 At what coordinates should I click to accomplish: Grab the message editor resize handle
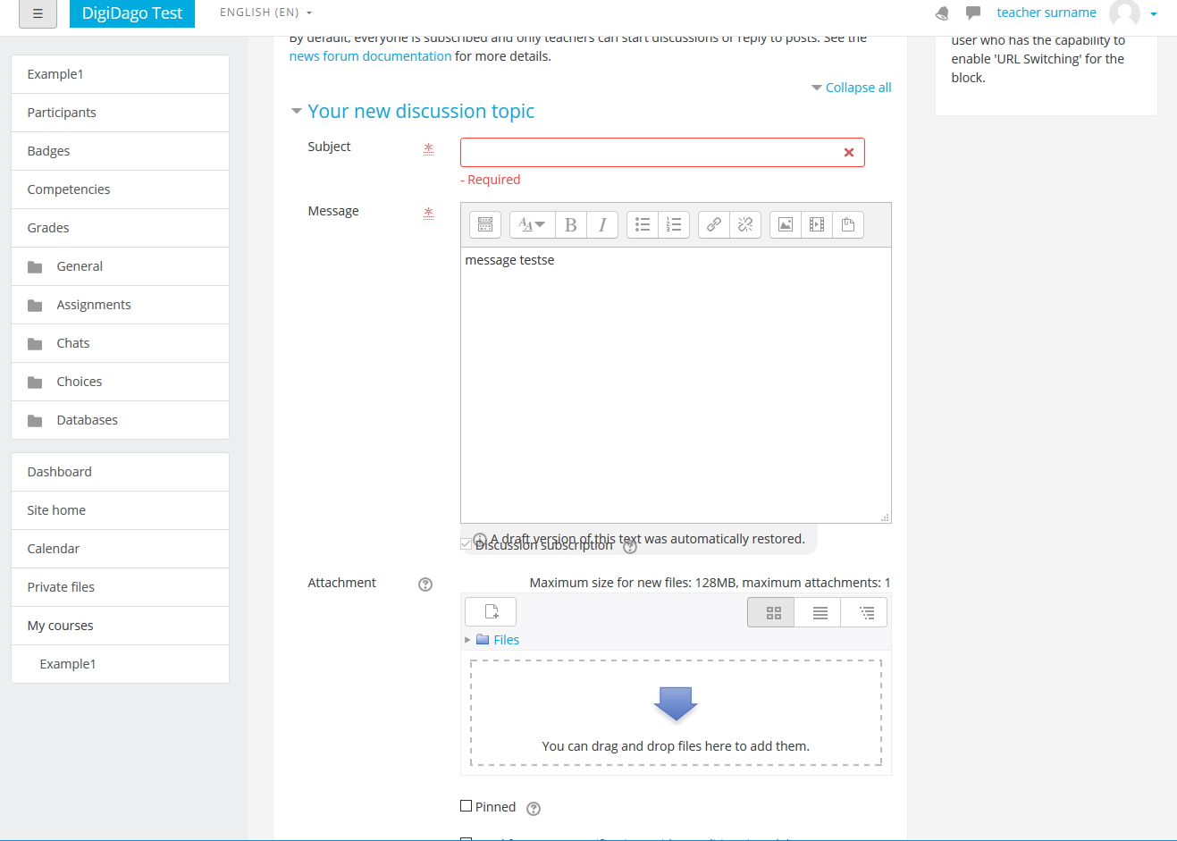(x=885, y=517)
